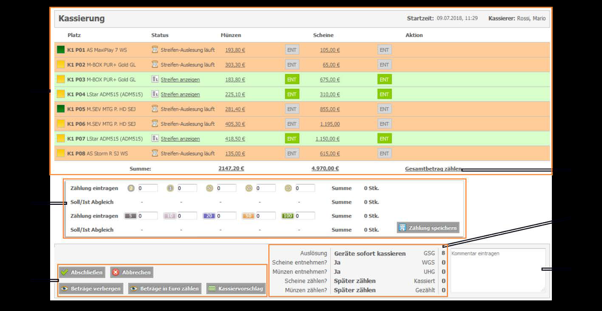Click the Status column header
Viewport: 602px width, 311px height.
click(x=160, y=35)
